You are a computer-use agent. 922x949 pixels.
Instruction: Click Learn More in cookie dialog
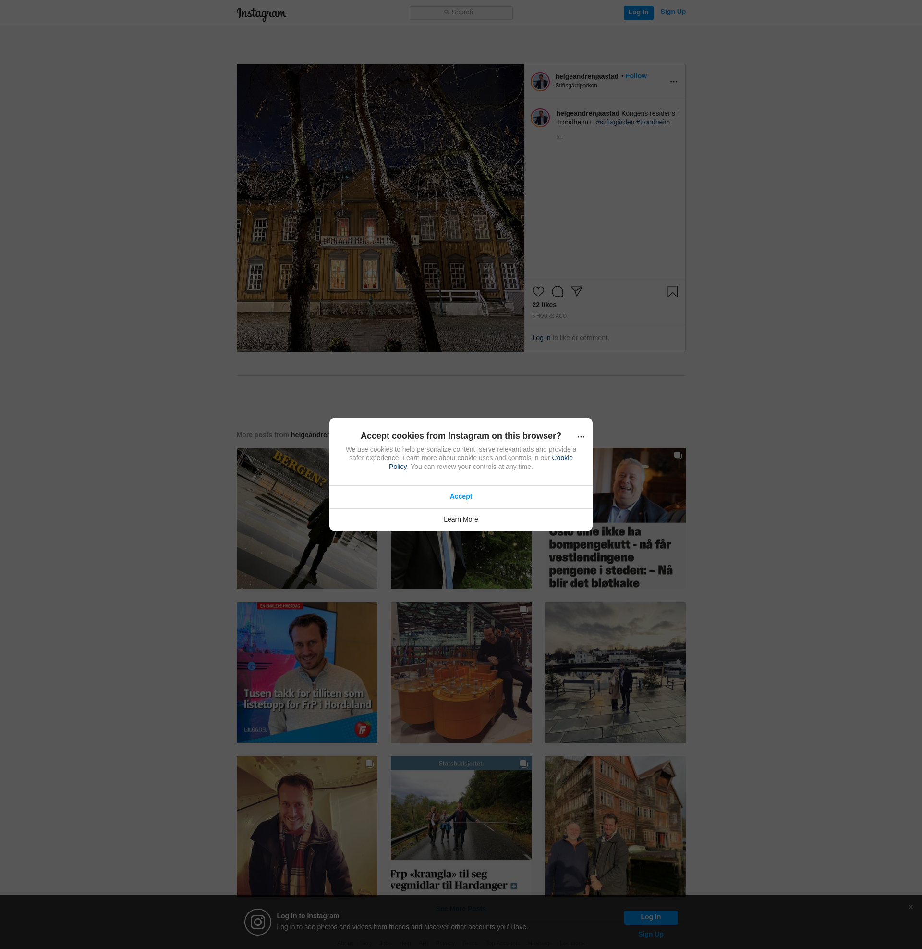[x=461, y=520]
